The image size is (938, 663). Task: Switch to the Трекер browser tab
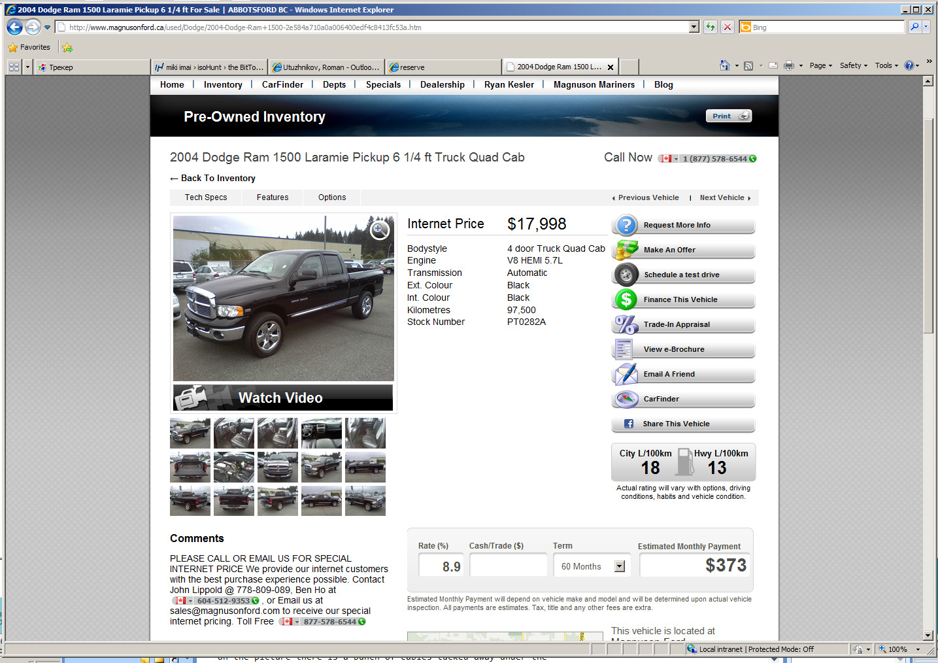tap(92, 67)
